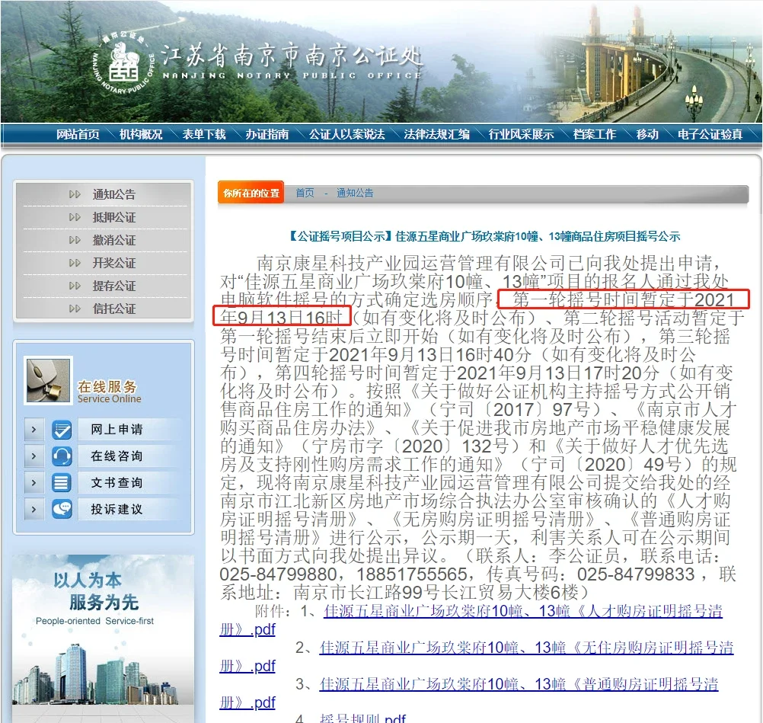Open the 投诉建议 chat bubble icon
Screen dimensions: 763x723
(62, 509)
